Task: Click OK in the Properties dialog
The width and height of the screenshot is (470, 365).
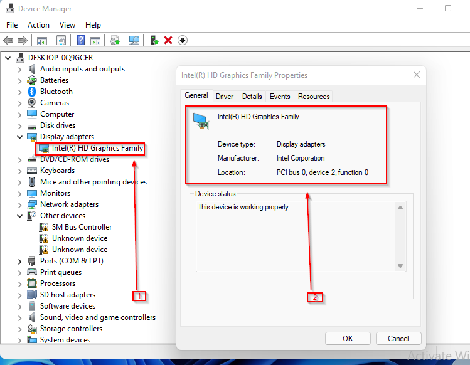Action: click(x=348, y=338)
